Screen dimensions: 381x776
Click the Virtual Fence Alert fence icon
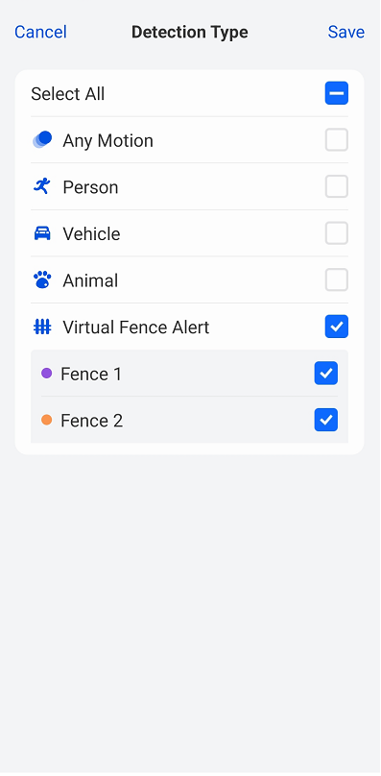(42, 327)
